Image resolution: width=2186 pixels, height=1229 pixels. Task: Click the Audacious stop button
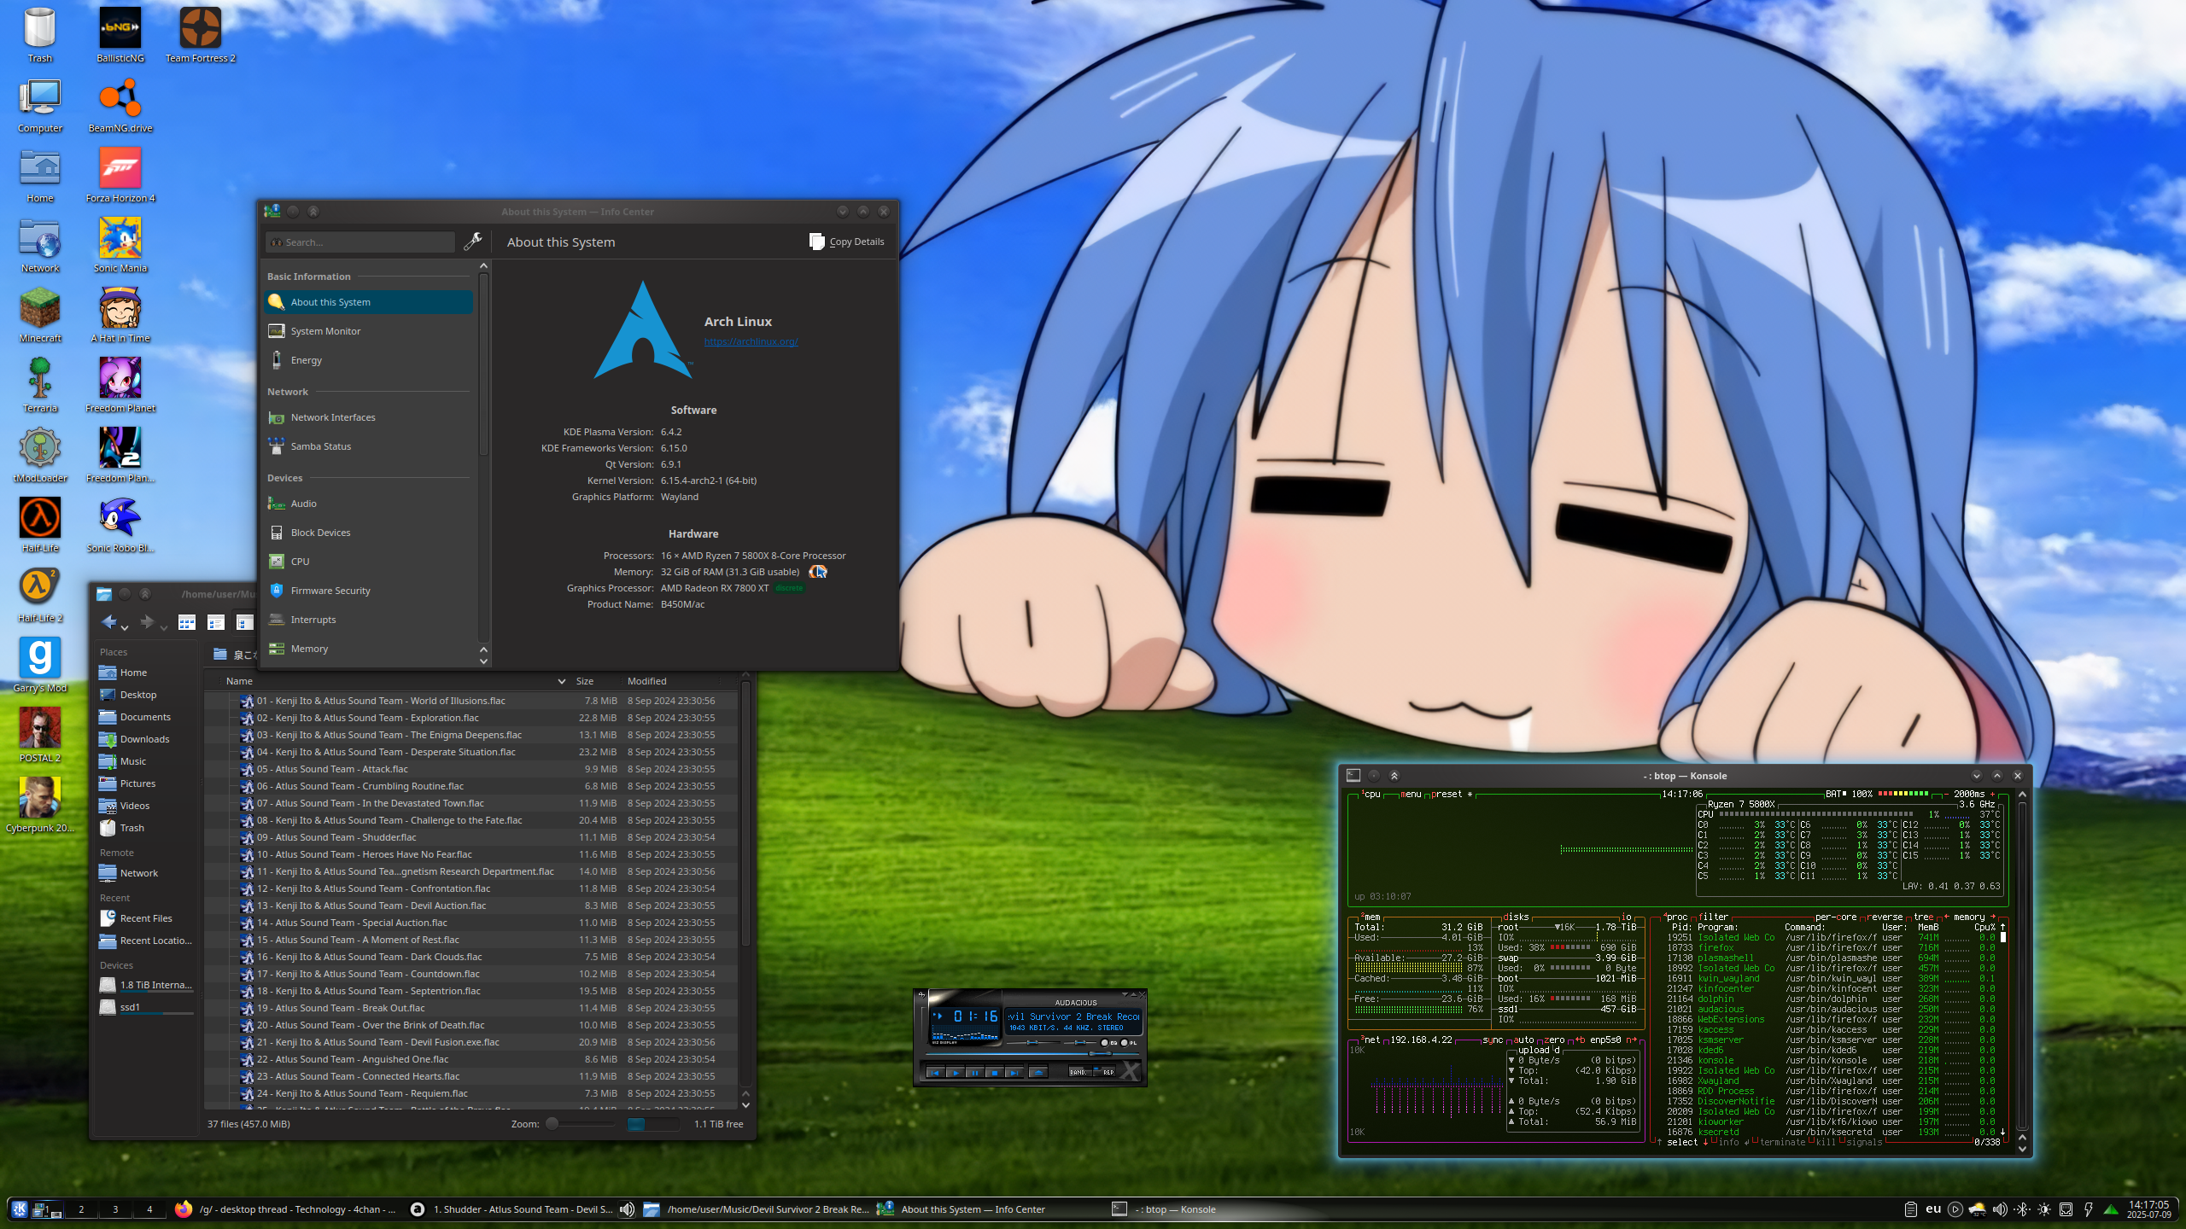click(x=995, y=1073)
